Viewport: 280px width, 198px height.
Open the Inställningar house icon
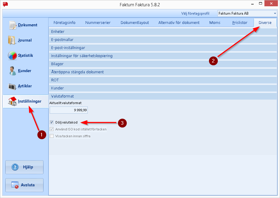pyautogui.click(x=12, y=101)
